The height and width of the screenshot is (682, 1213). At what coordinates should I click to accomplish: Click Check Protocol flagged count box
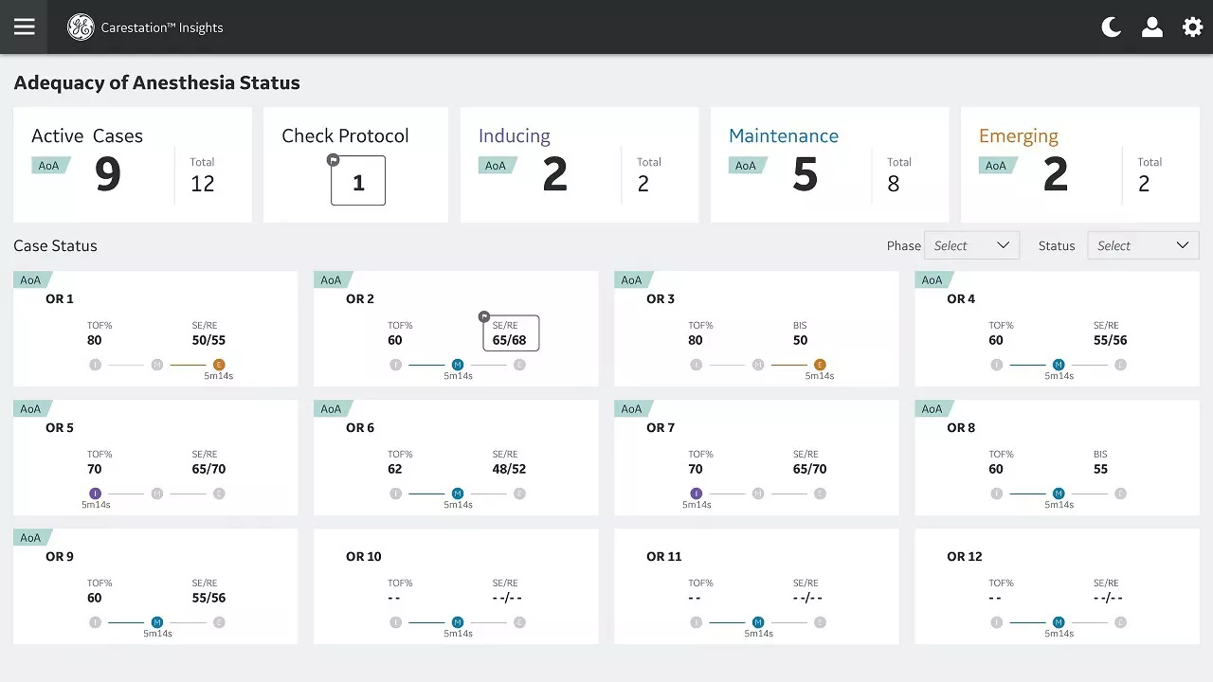coord(358,180)
